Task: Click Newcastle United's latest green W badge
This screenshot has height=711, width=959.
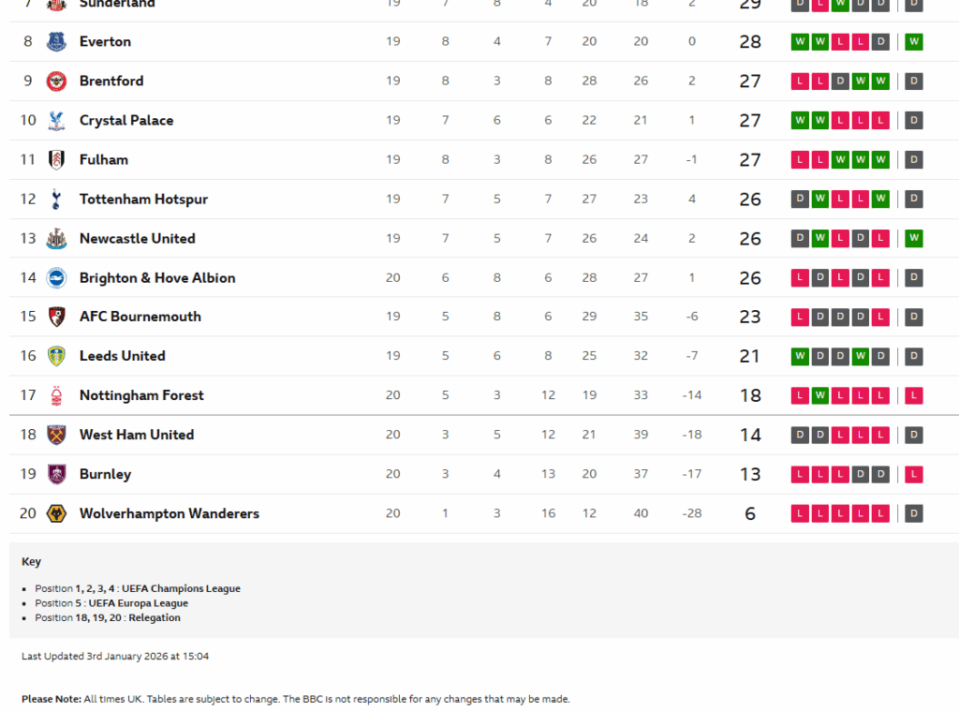Action: [x=914, y=238]
